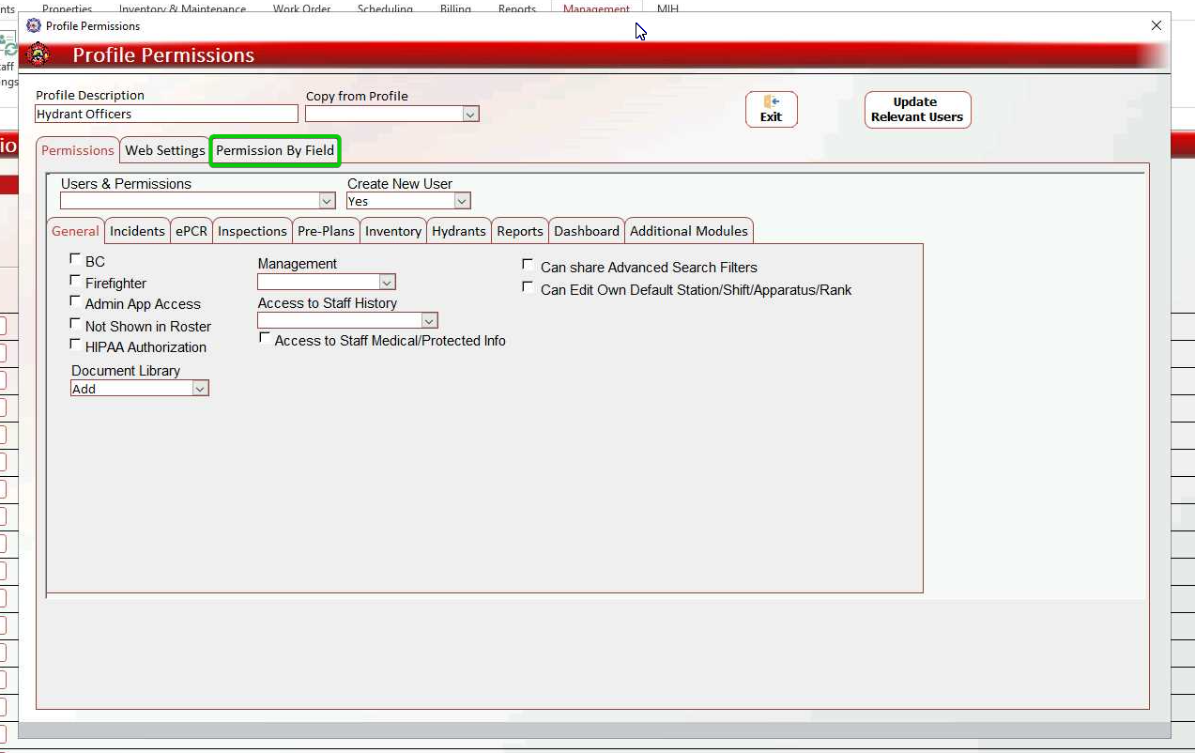Screen dimensions: 1195x753
Task: Open the Copy from Profile dropdown
Action: pos(470,115)
